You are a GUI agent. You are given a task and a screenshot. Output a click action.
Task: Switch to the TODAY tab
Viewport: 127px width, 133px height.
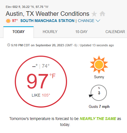[x=18, y=32]
